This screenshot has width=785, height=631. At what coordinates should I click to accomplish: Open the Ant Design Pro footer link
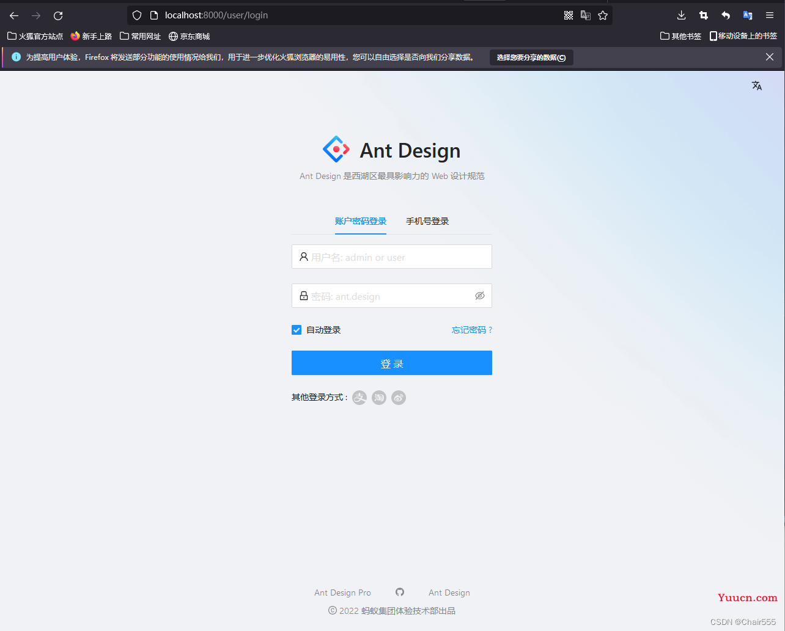342,593
